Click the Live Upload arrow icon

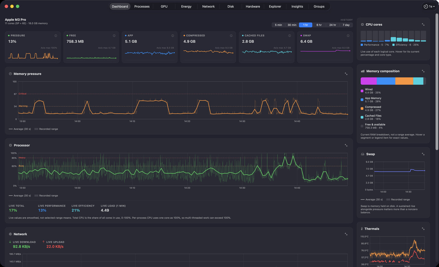click(44, 242)
